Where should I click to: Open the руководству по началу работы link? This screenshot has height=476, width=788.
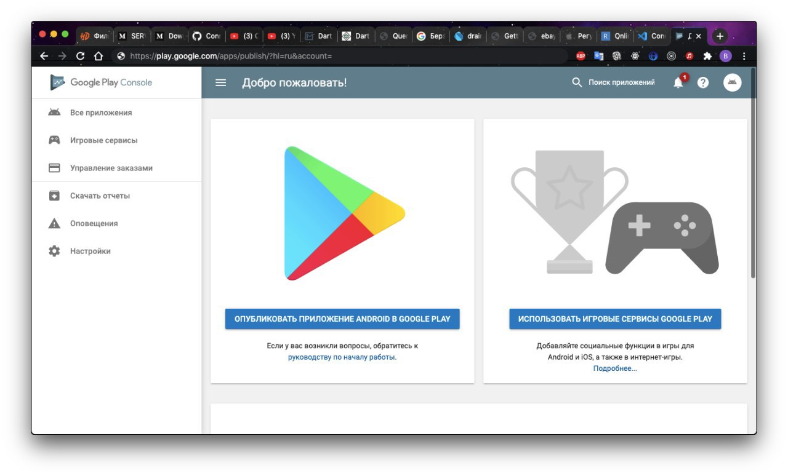pos(342,357)
